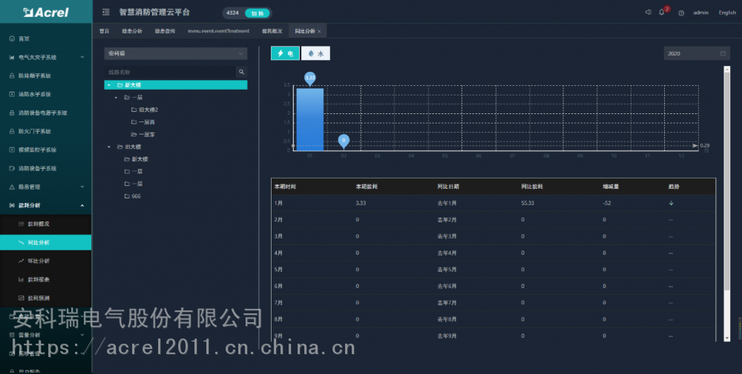Click the folder icon next to 666
742x374 pixels.
coord(127,196)
